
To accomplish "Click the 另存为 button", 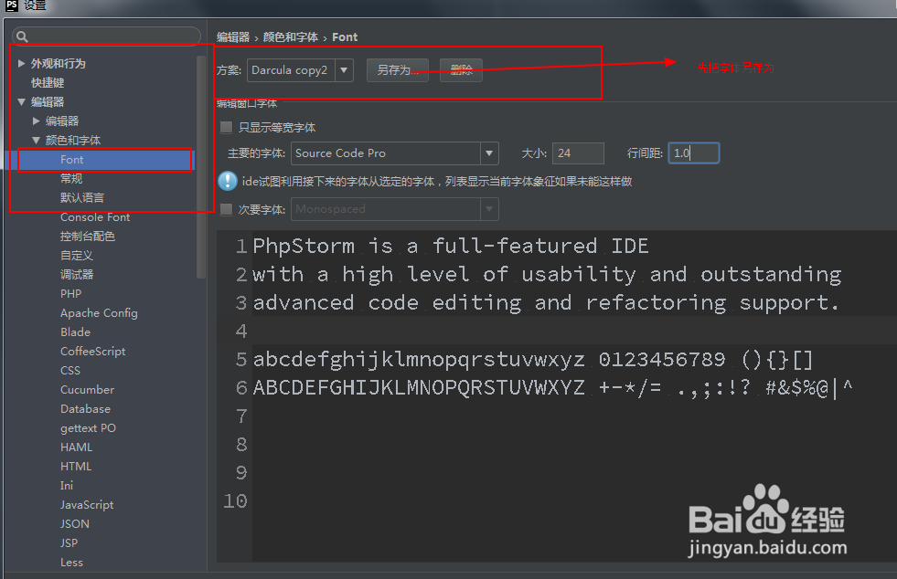I will click(x=398, y=70).
